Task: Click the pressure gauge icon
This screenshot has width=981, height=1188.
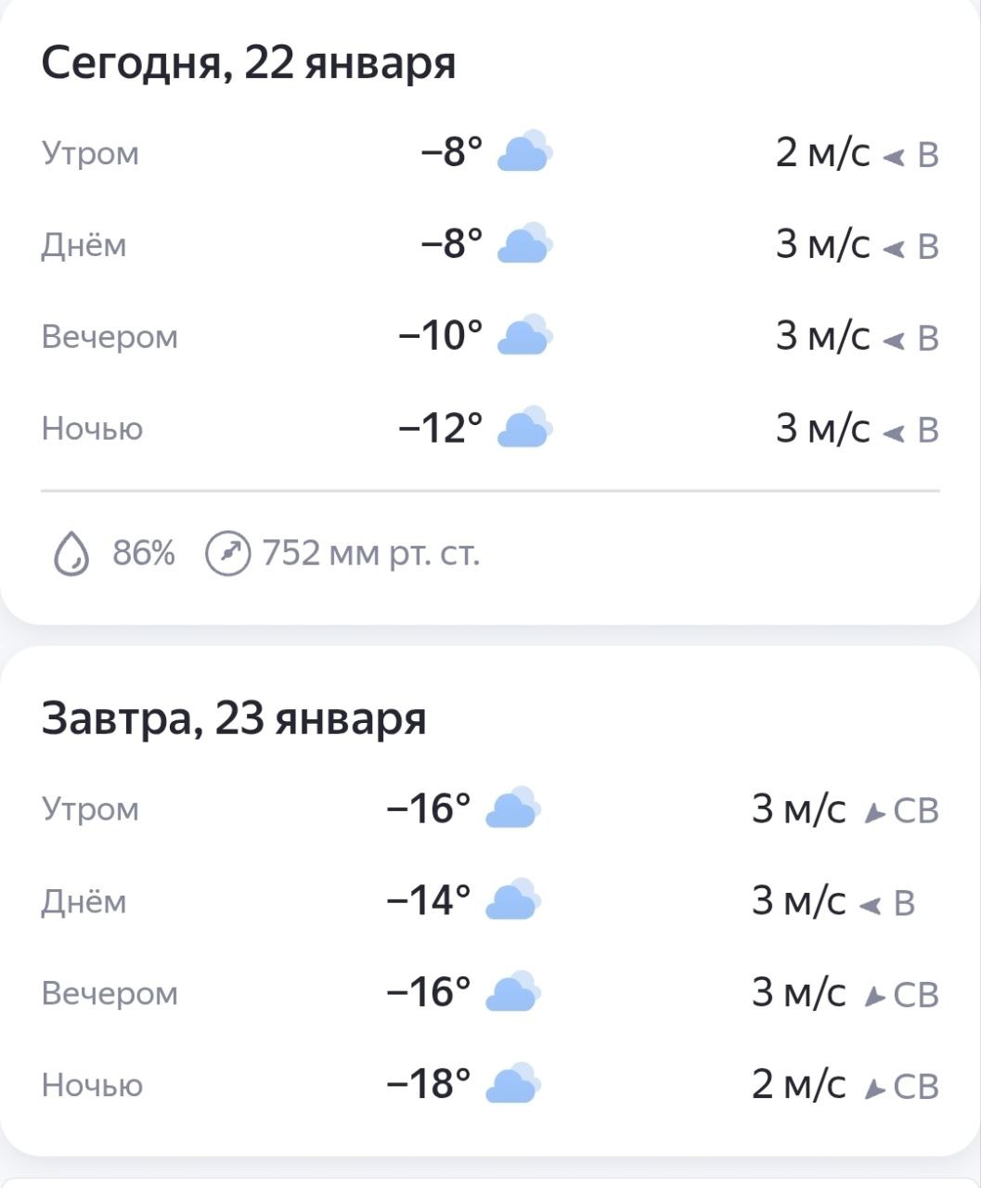Action: click(227, 554)
